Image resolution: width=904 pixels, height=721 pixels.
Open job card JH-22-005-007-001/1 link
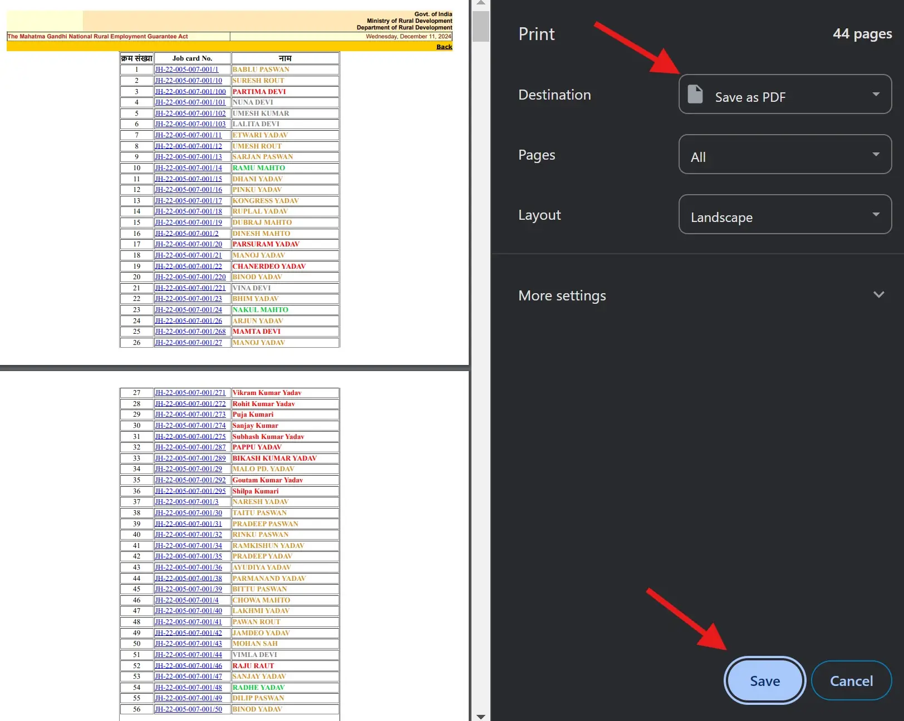click(x=186, y=70)
